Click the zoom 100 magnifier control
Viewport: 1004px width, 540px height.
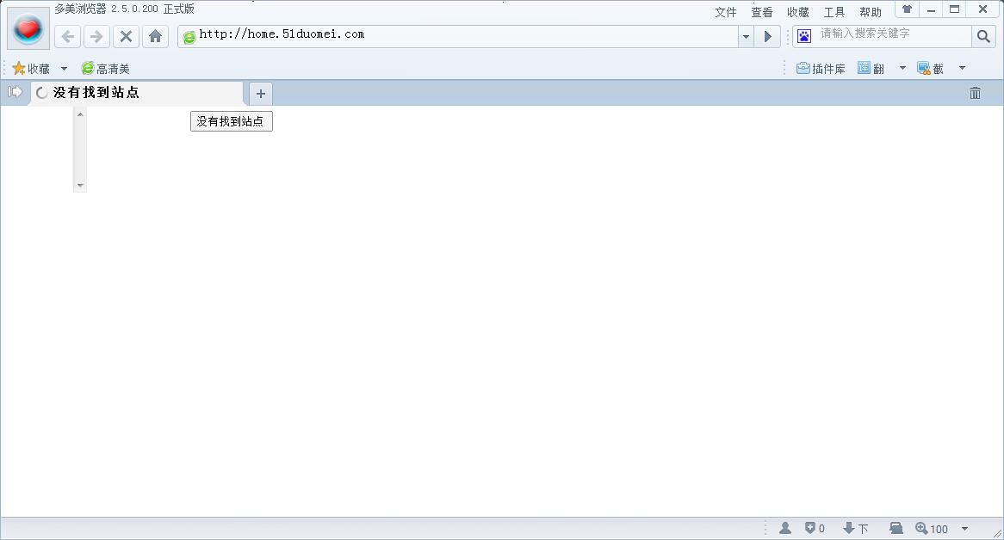click(932, 528)
